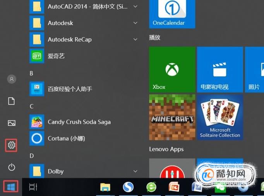Viewport: 264px width, 196px height.
Task: Open the Settings gear icon
Action: [12, 145]
